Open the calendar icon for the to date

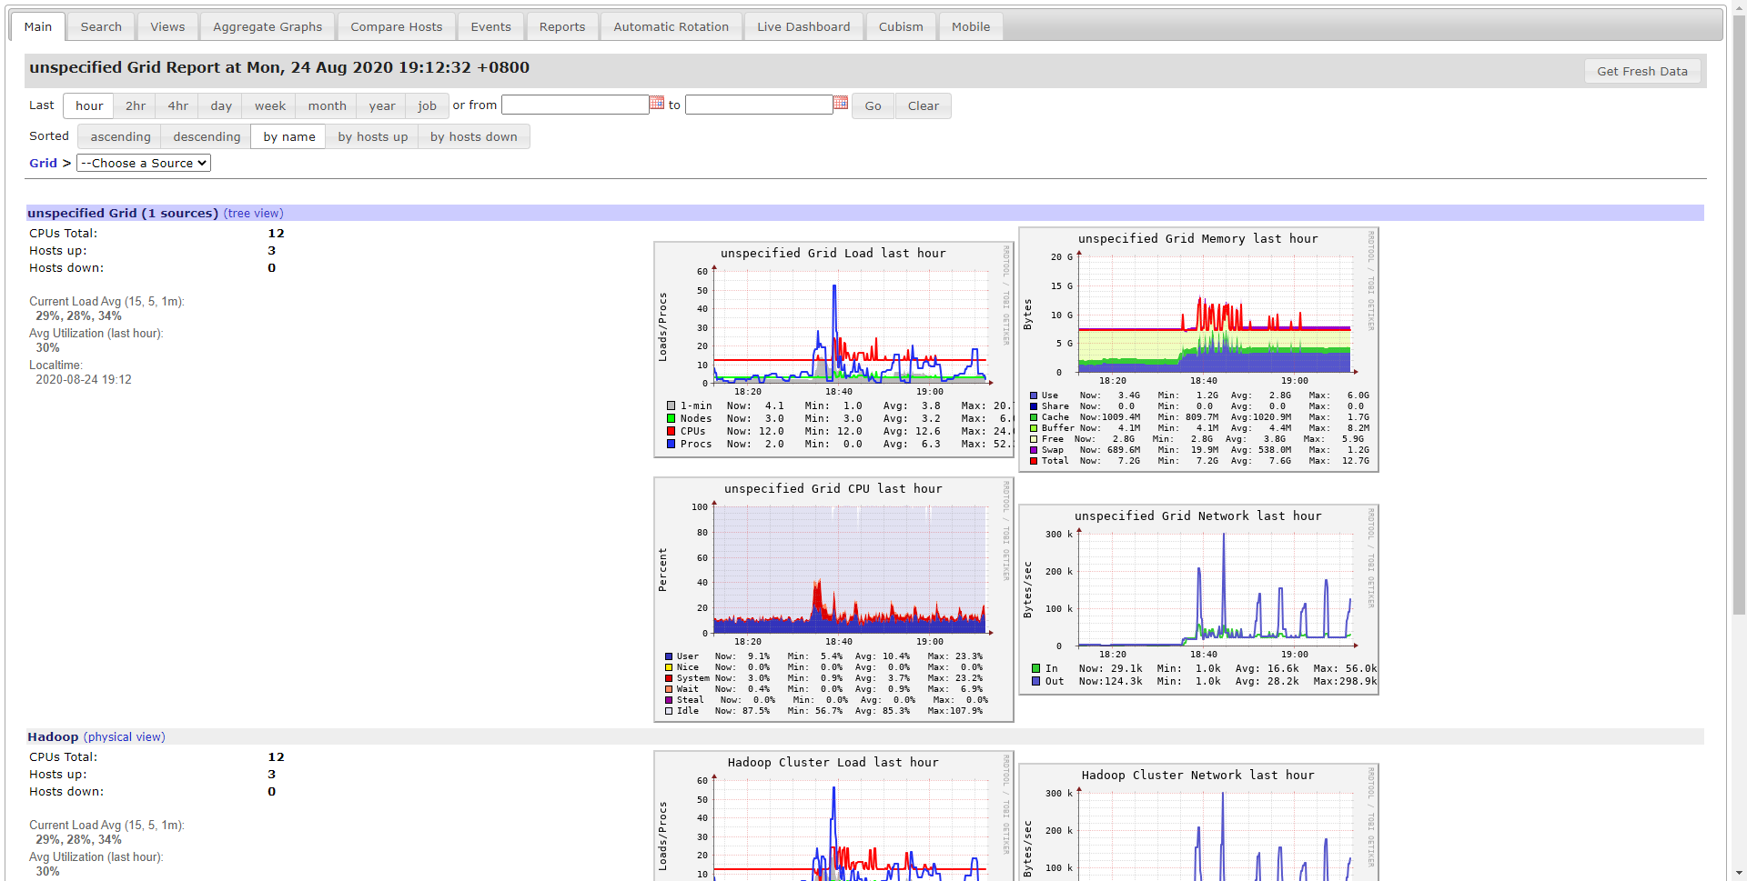pos(841,104)
